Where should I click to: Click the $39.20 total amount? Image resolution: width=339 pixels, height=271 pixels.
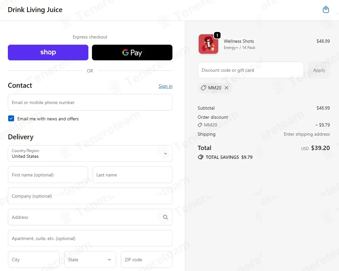pos(320,148)
